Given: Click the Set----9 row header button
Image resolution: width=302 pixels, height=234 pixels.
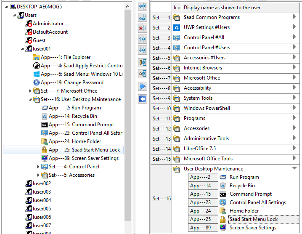Looking at the screenshot, I should [x=162, y=98].
